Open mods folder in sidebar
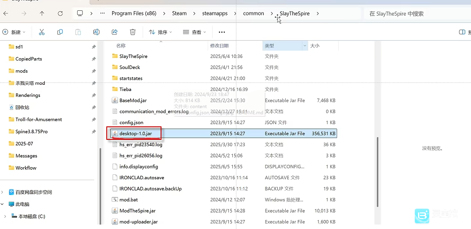 pyautogui.click(x=22, y=71)
